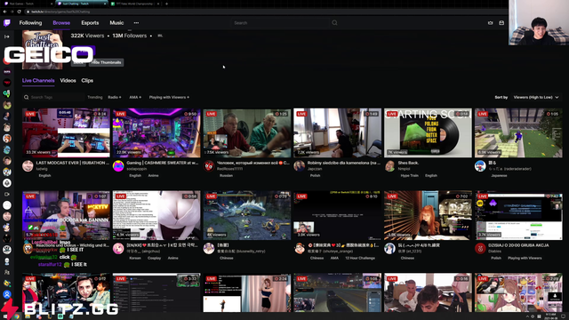The width and height of the screenshot is (569, 320).
Task: Click the Hype Train tag under Nmplol
Action: (x=409, y=176)
